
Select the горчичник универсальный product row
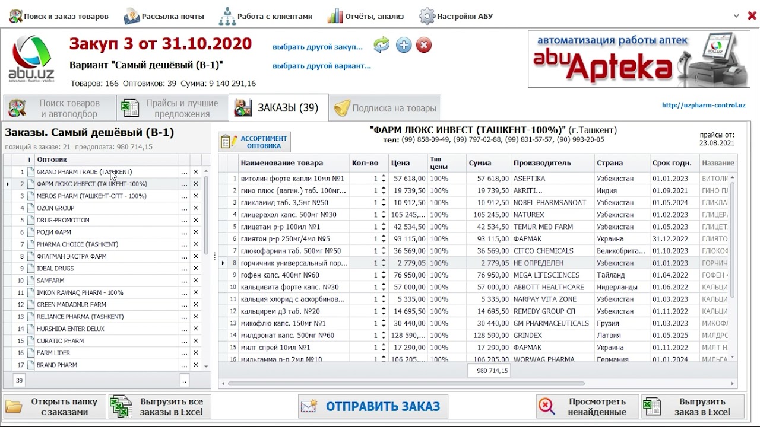[x=474, y=263]
